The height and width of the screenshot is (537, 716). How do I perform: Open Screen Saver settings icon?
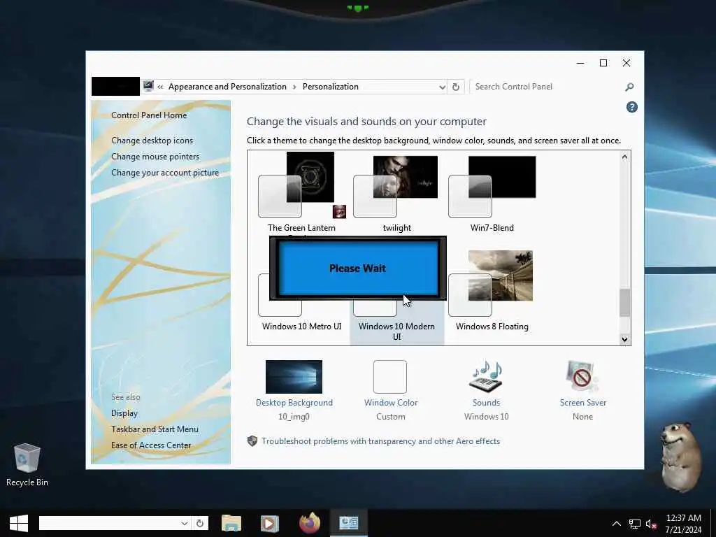pyautogui.click(x=582, y=377)
